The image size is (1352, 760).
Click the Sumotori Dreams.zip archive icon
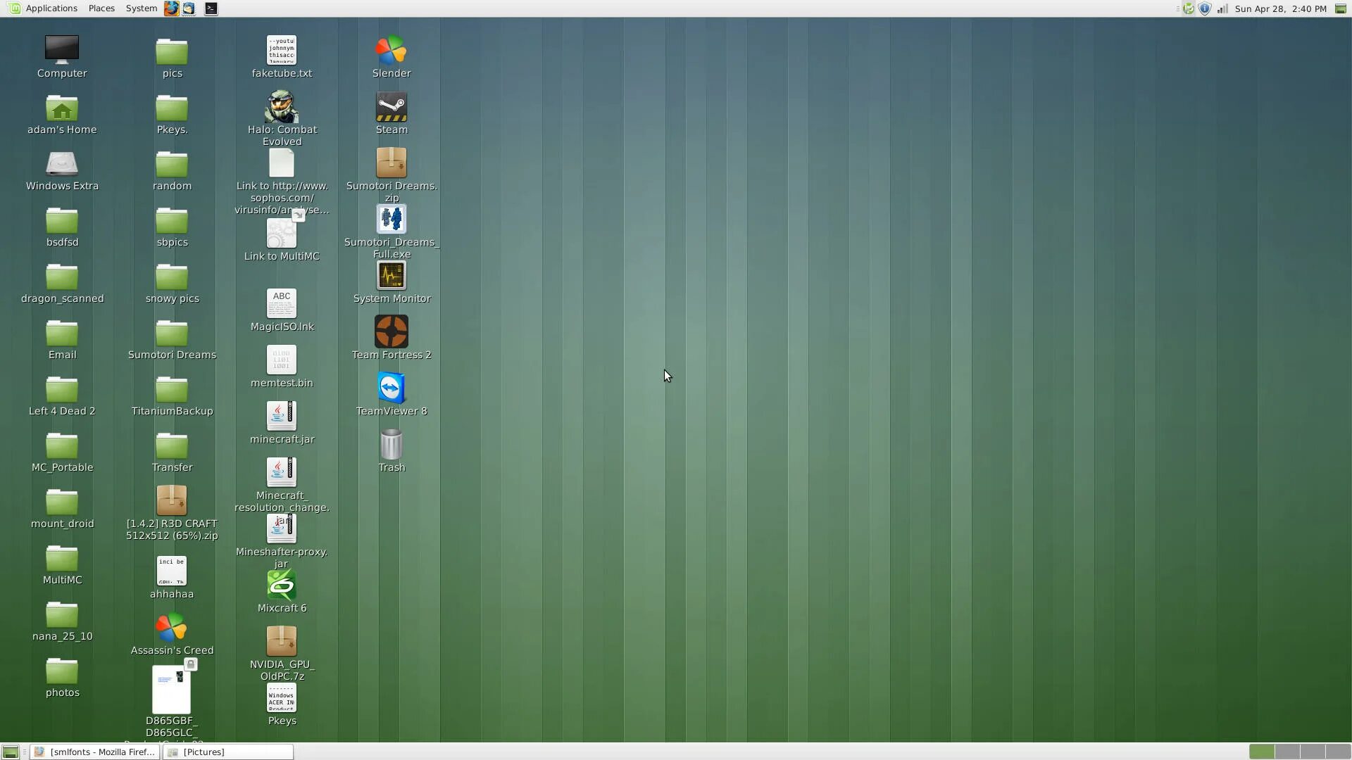(x=391, y=163)
